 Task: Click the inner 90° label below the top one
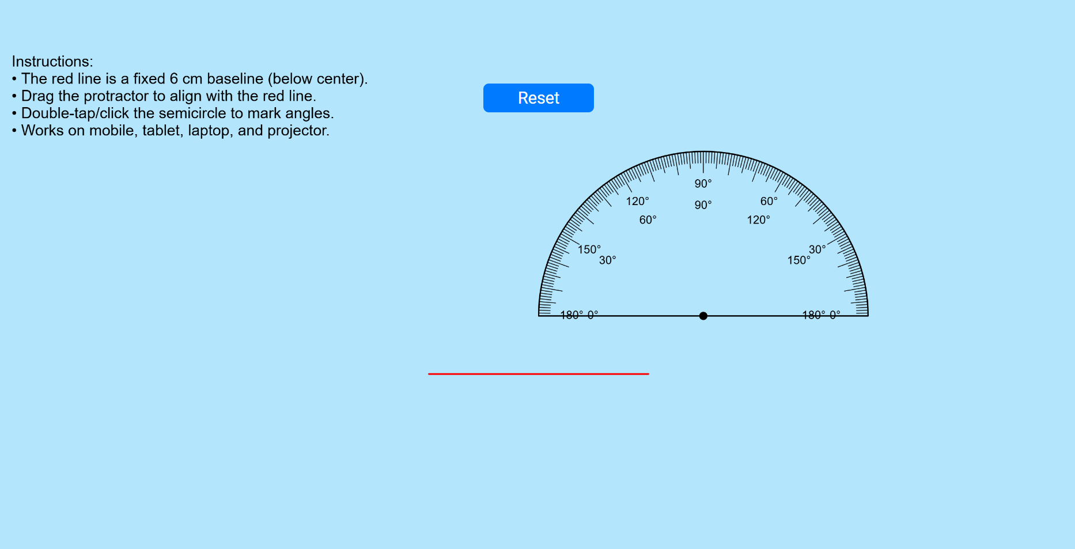tap(703, 205)
